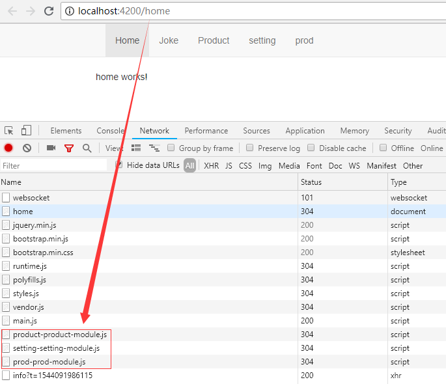Sort requests by Status column header
This screenshot has height=384, width=446.
pos(311,182)
